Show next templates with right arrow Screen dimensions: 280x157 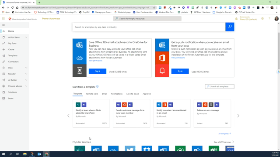238,116
